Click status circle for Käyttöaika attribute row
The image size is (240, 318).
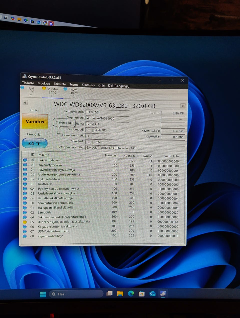pyautogui.click(x=25, y=184)
